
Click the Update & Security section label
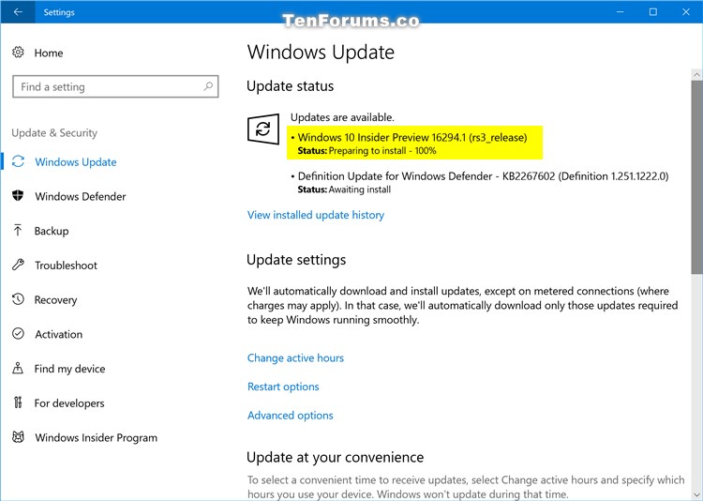pos(54,133)
